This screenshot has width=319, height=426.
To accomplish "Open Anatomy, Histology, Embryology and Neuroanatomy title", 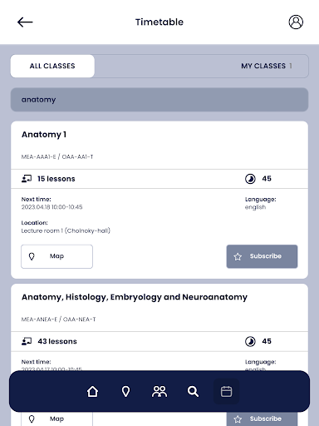I will [x=135, y=297].
